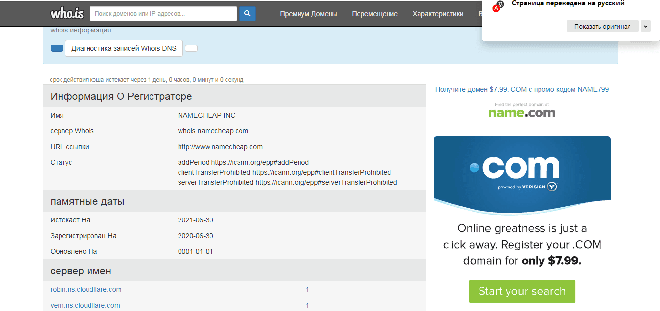This screenshot has width=660, height=311.
Task: Go to Характеристики in the navbar
Action: [x=438, y=14]
